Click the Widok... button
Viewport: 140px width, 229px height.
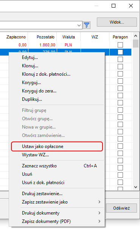(x=117, y=22)
